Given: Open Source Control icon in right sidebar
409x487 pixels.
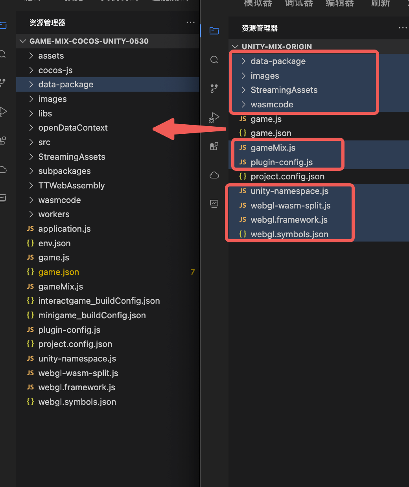Looking at the screenshot, I should pyautogui.click(x=214, y=89).
